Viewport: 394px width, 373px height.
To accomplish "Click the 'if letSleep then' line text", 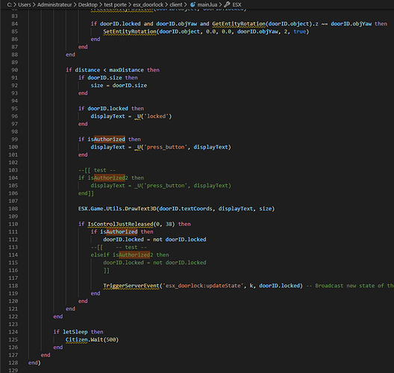I will pyautogui.click(x=78, y=332).
